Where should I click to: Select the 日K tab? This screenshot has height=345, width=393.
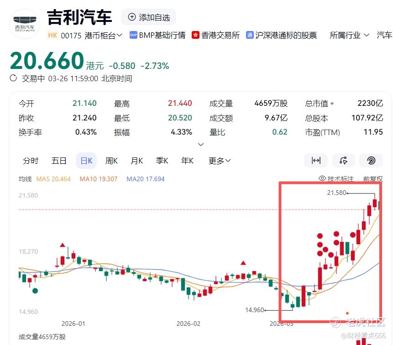86,161
